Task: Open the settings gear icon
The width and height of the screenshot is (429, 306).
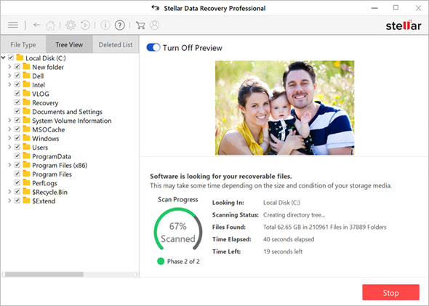Action: [x=71, y=25]
